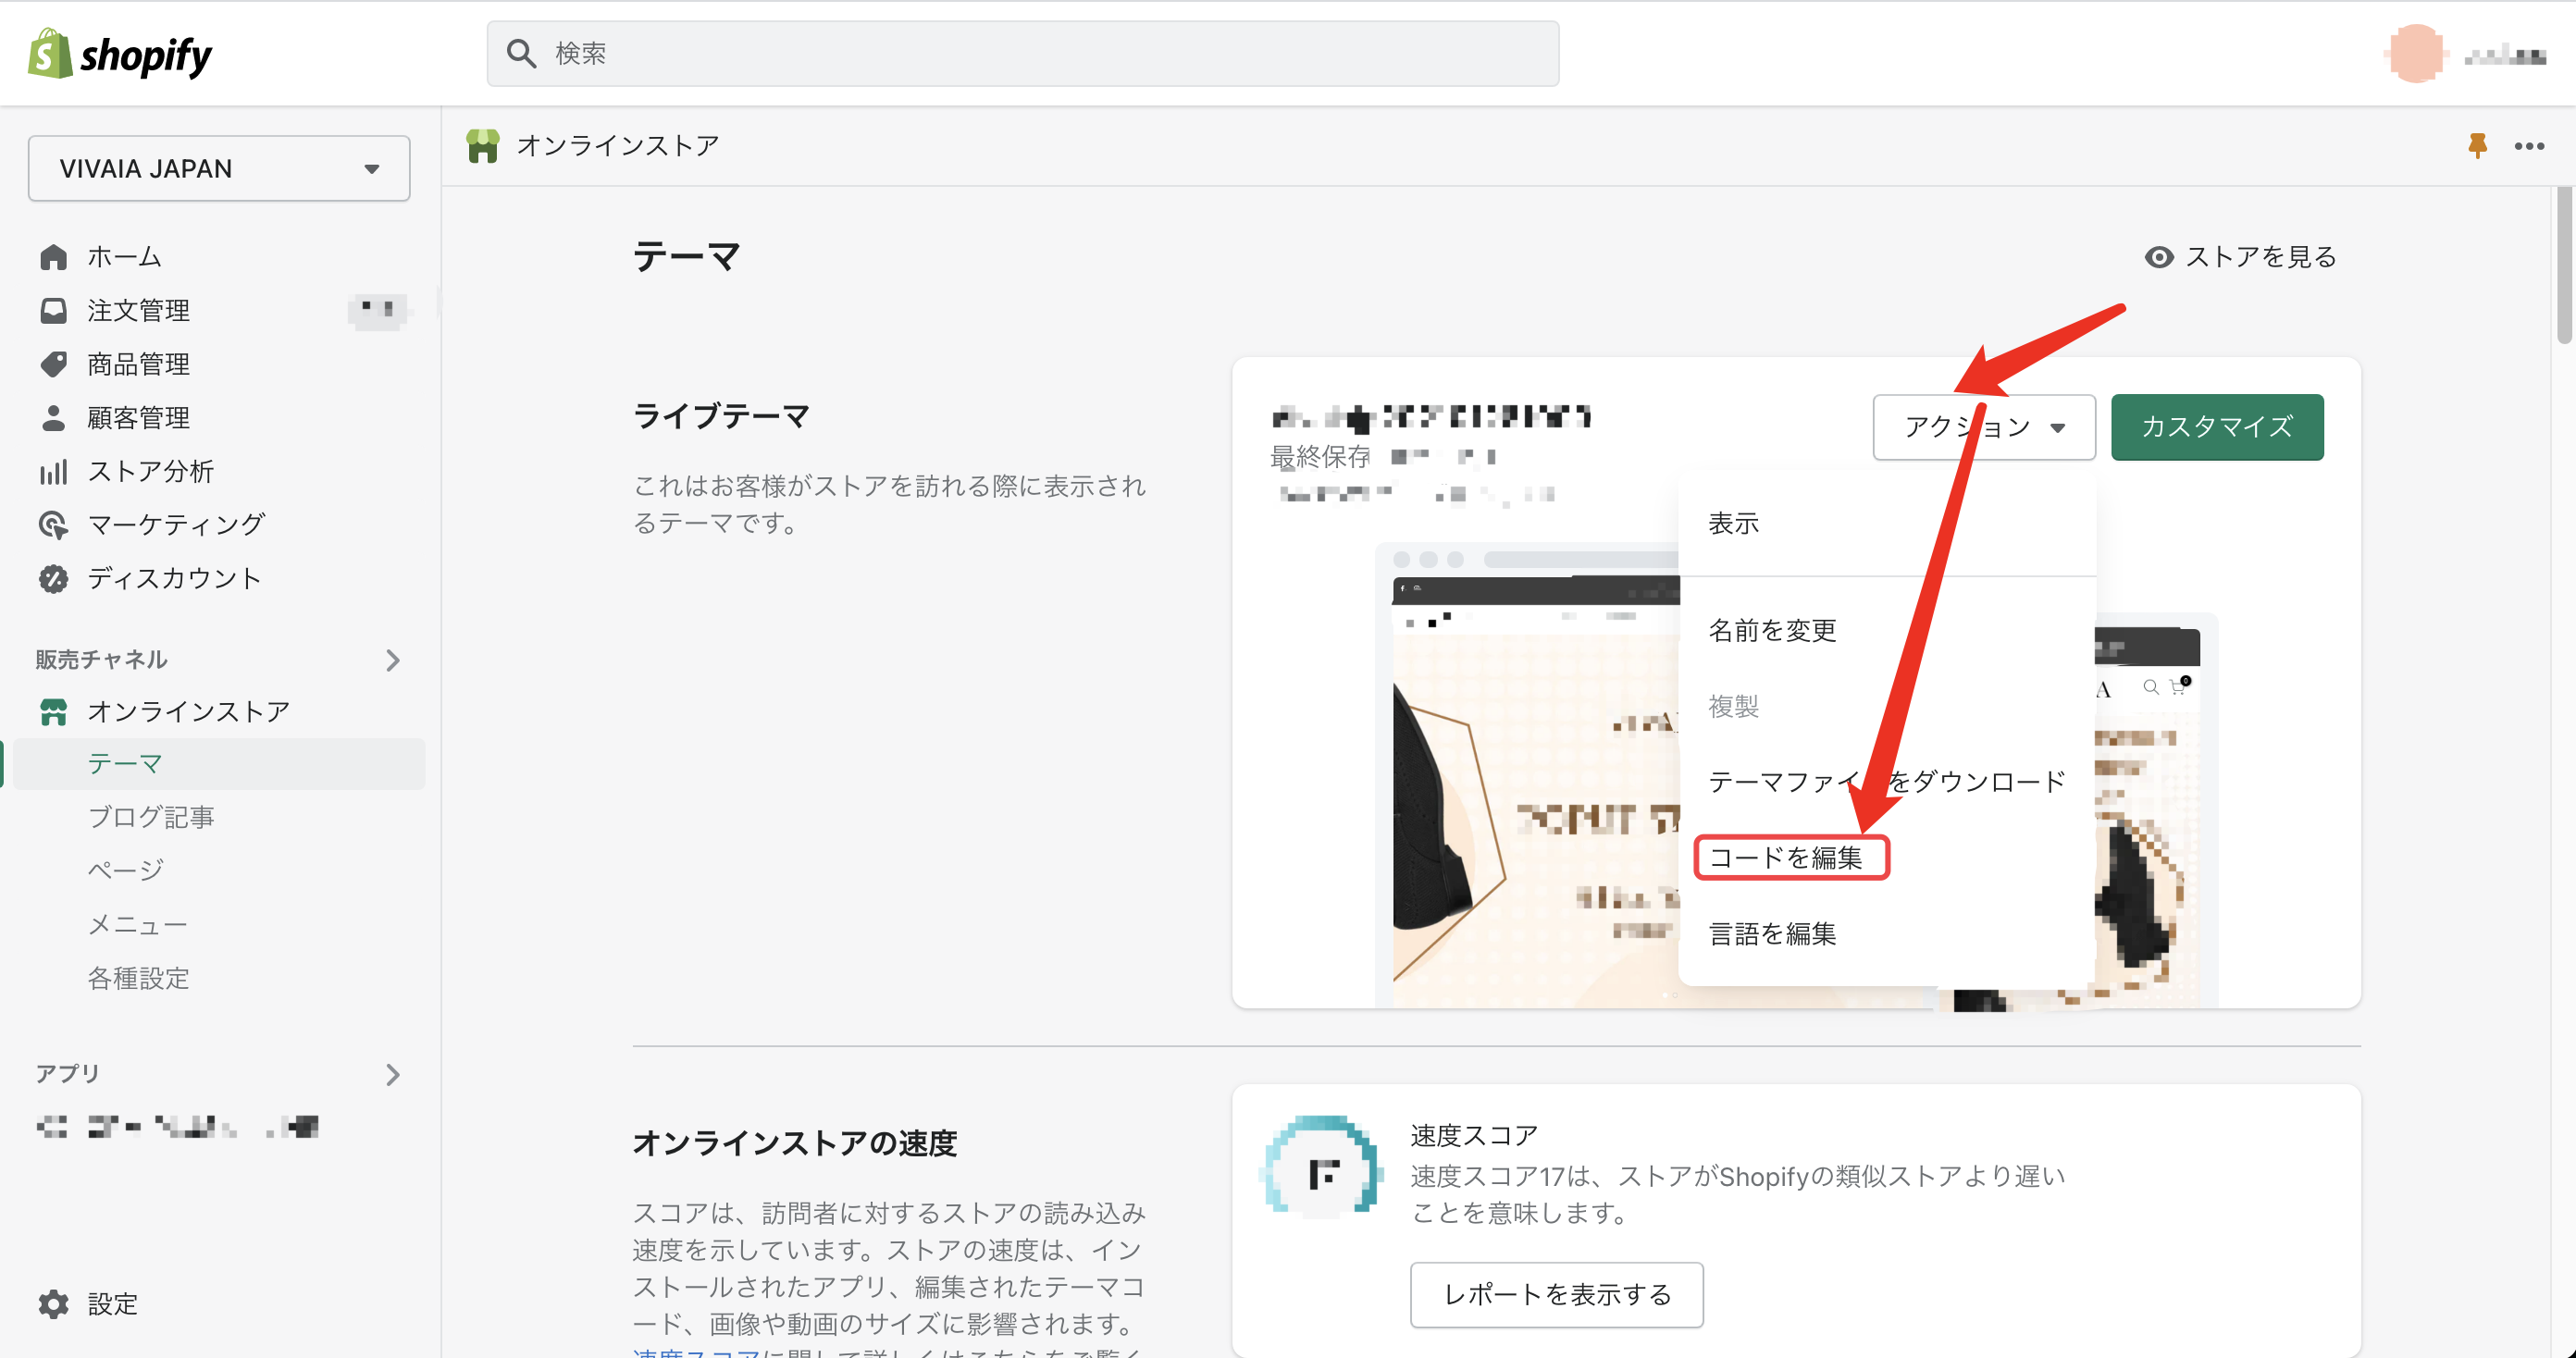Click the green カスタマイズ button
The image size is (2576, 1358).
(x=2217, y=427)
